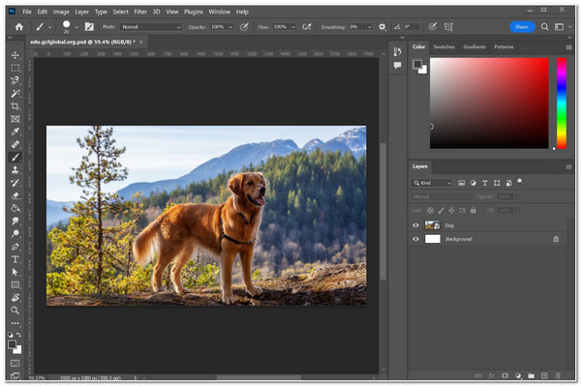Hide the Dog layer with eye icon
This screenshot has height=386, width=581.
pos(415,225)
